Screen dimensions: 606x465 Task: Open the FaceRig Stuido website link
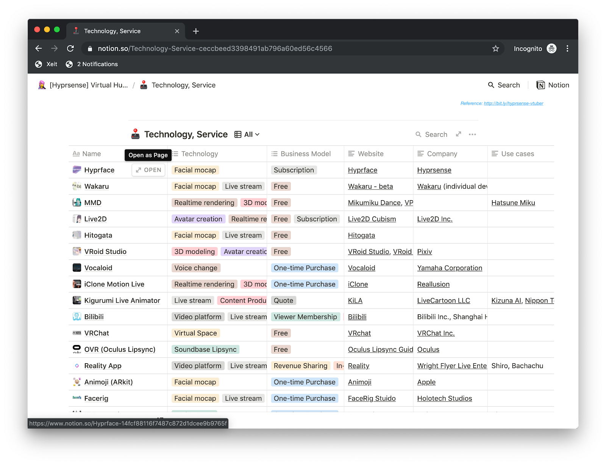(x=372, y=398)
